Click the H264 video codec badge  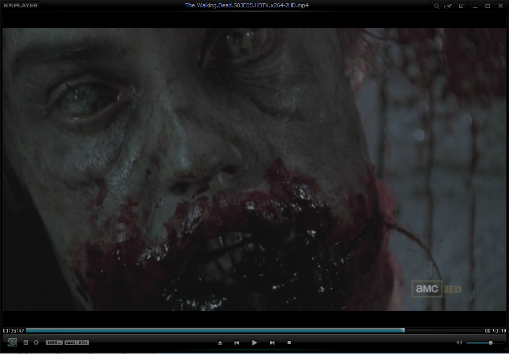pyautogui.click(x=54, y=342)
